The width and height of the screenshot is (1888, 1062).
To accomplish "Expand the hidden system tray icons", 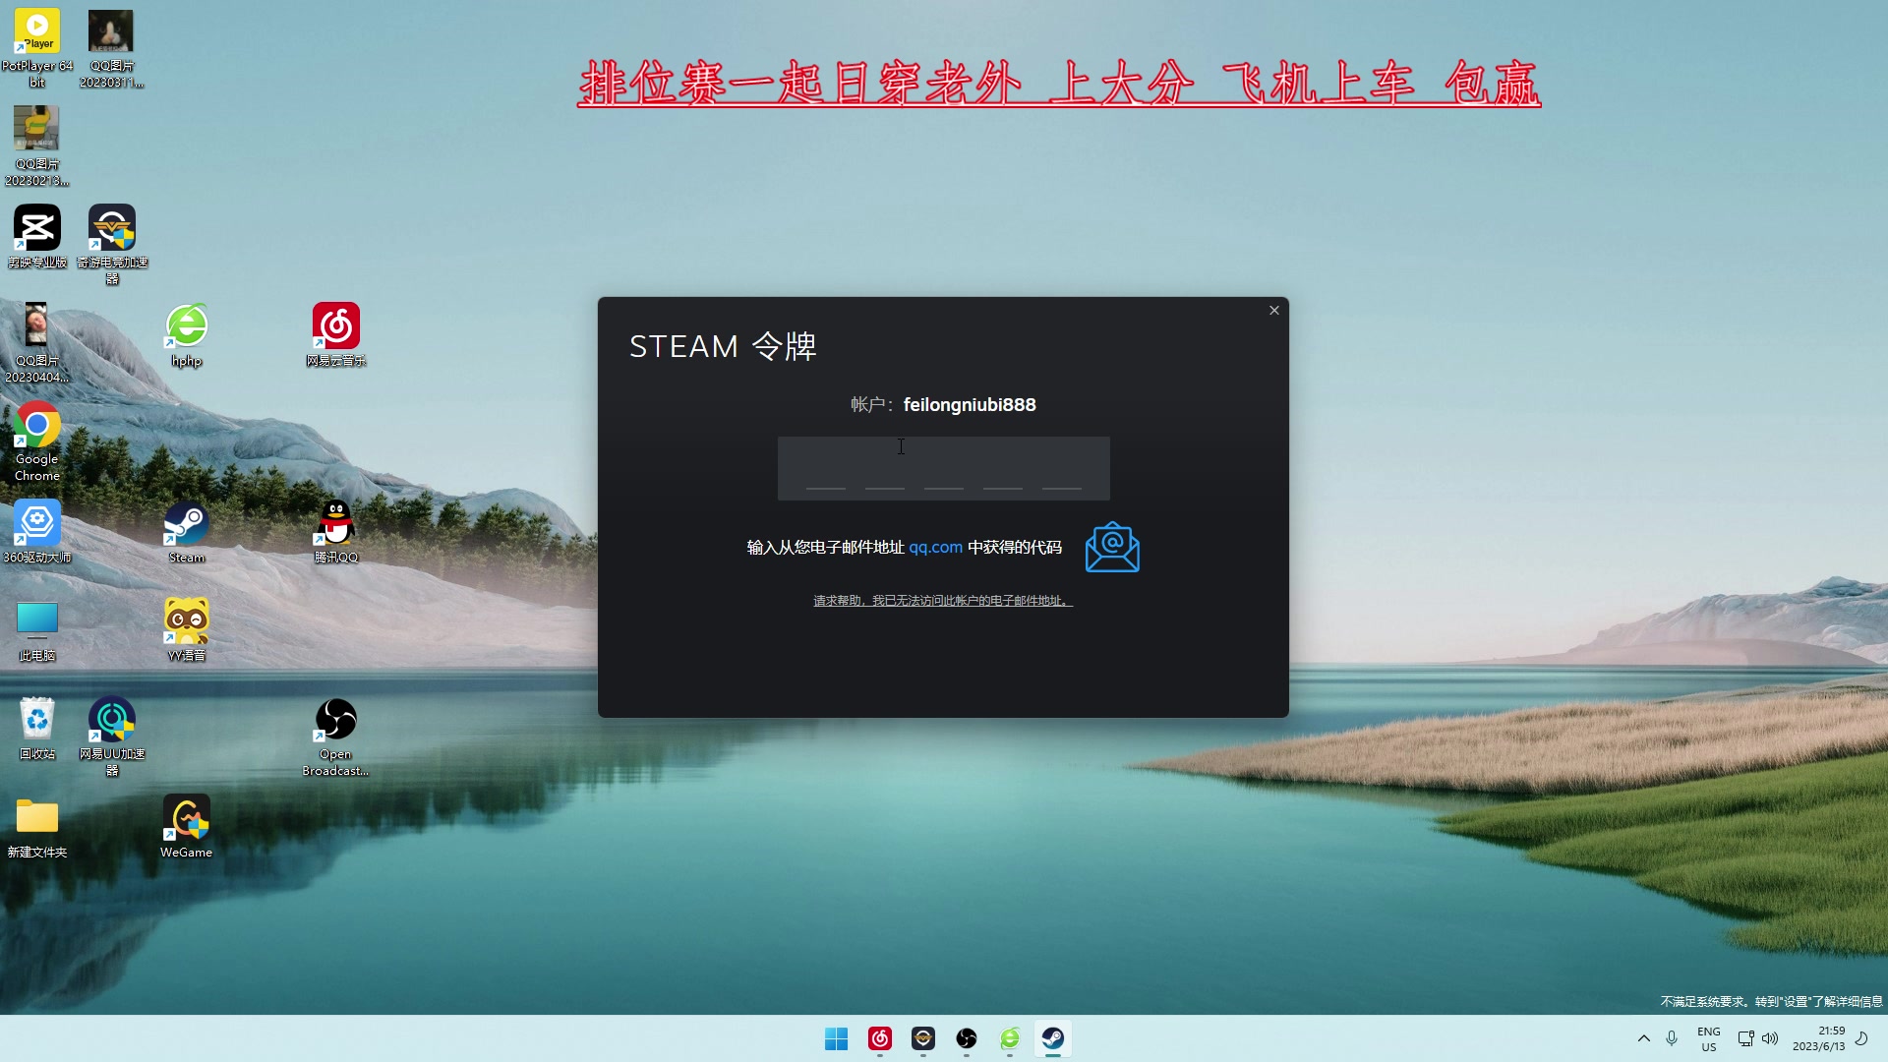I will [1644, 1038].
